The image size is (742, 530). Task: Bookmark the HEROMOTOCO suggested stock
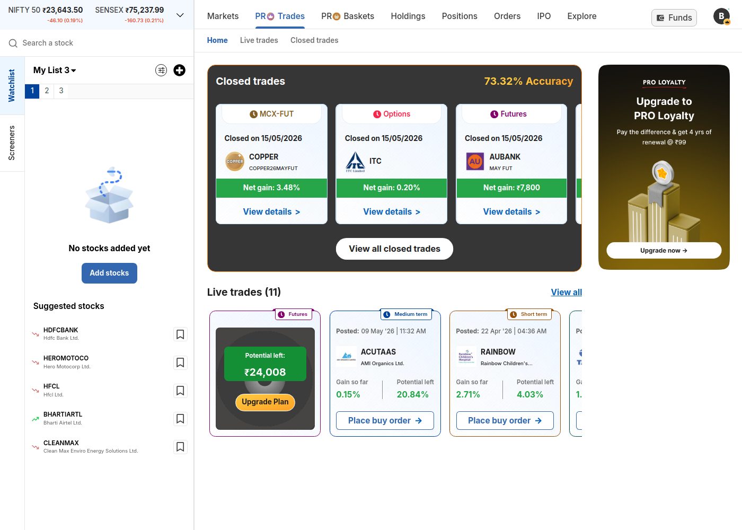tap(180, 363)
